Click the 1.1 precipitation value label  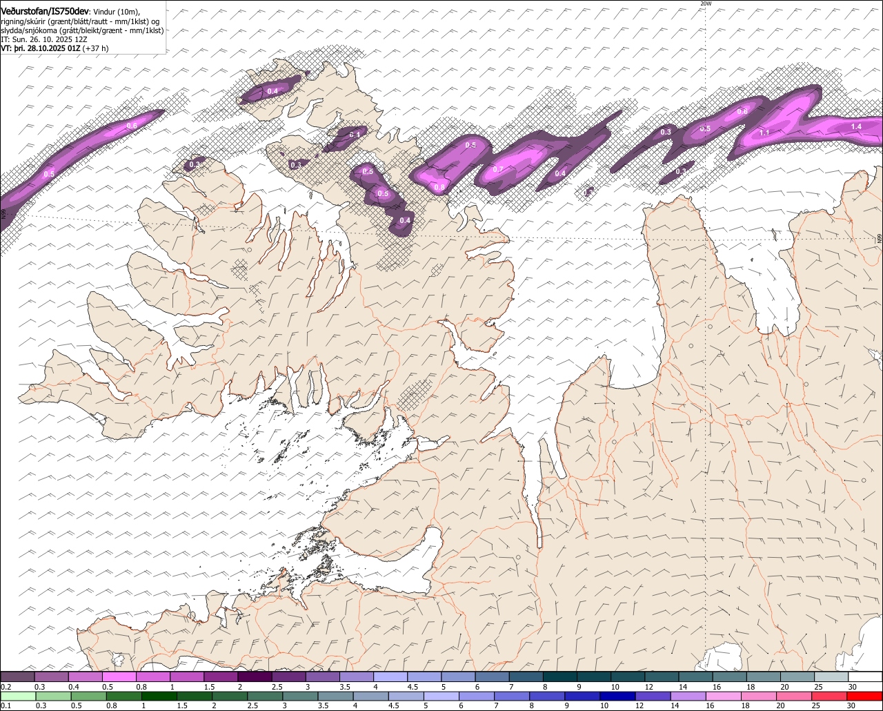click(764, 133)
